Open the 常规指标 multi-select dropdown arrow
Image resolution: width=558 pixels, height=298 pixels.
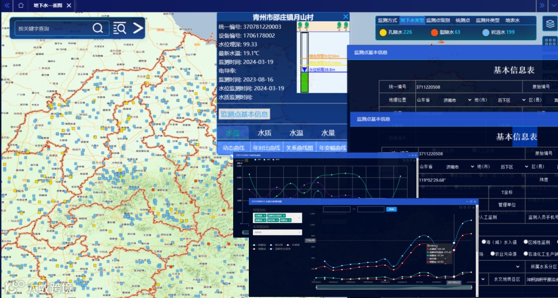(299, 218)
